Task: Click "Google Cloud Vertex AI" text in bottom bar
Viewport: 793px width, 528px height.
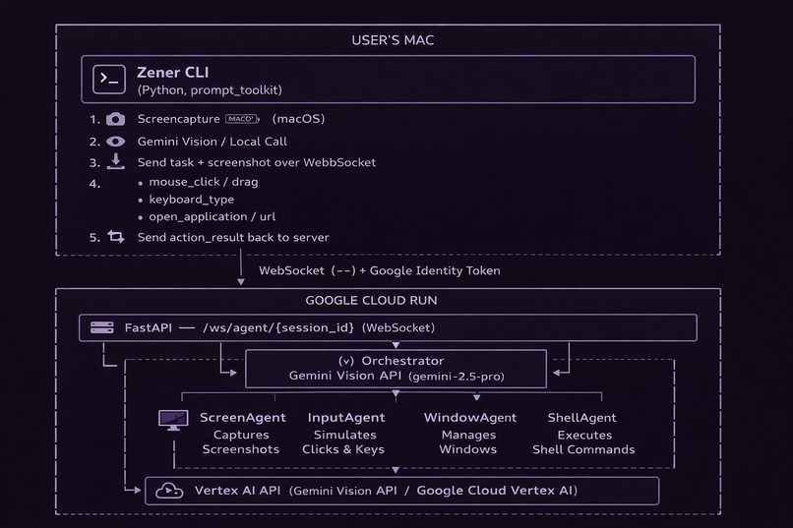Action: [495, 490]
